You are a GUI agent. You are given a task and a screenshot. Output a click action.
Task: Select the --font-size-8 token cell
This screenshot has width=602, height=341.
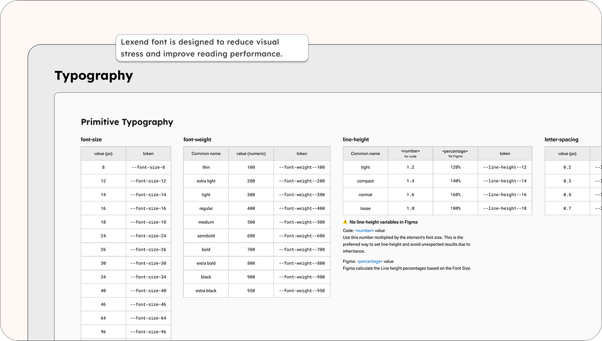[x=148, y=168]
